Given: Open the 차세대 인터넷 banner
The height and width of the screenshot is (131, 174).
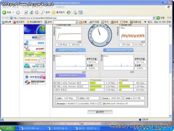Looking at the screenshot, I should pyautogui.click(x=34, y=60).
